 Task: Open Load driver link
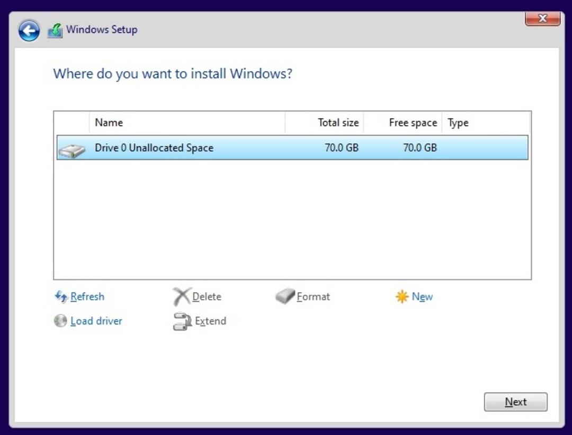coord(96,321)
